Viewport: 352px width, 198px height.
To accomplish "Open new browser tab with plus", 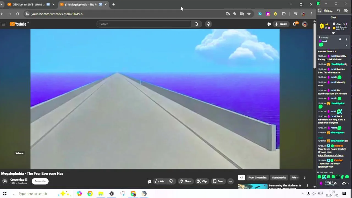I will point(113,4).
